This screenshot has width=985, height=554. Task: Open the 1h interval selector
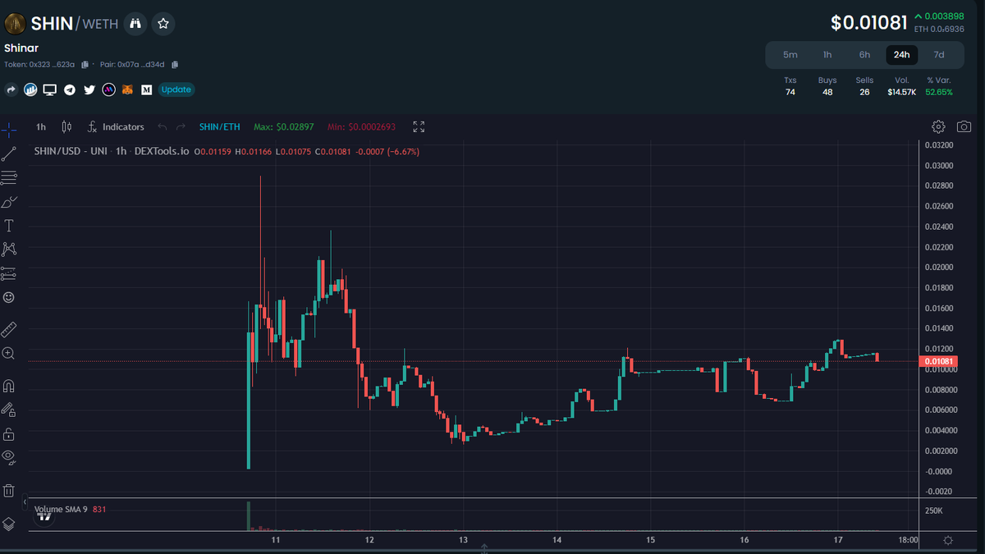40,126
